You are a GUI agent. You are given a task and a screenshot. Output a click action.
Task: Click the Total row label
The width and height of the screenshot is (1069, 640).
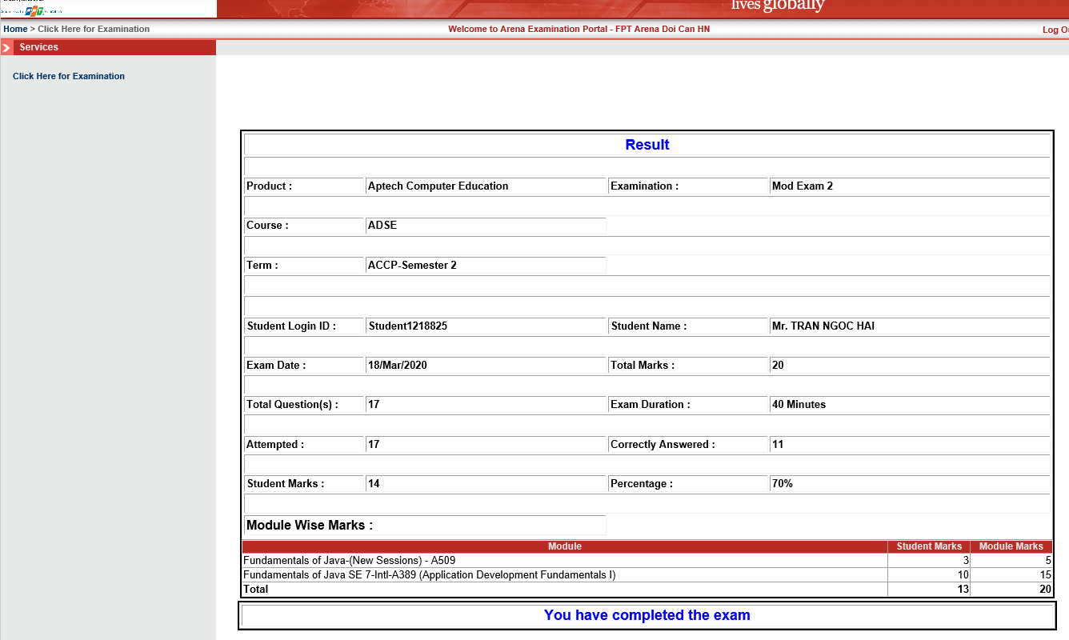click(255, 589)
